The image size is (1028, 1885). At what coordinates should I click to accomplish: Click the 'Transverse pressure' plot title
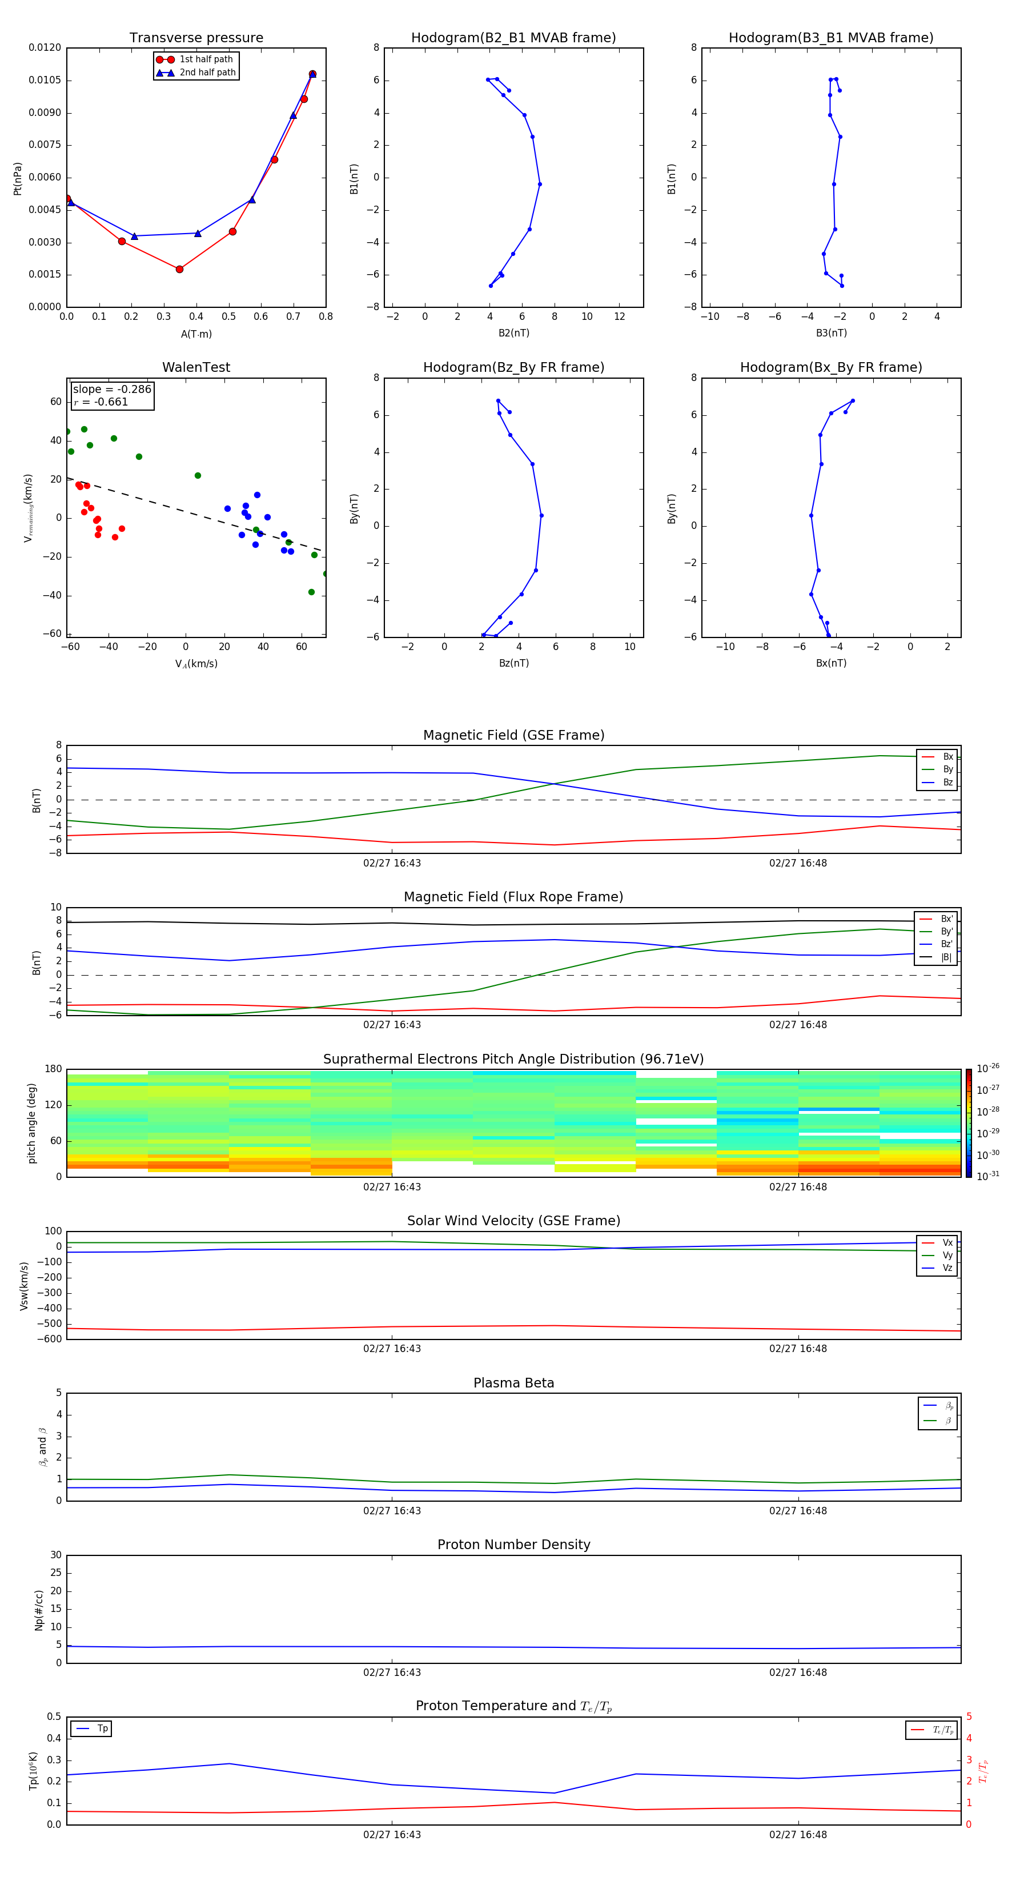coord(196,38)
